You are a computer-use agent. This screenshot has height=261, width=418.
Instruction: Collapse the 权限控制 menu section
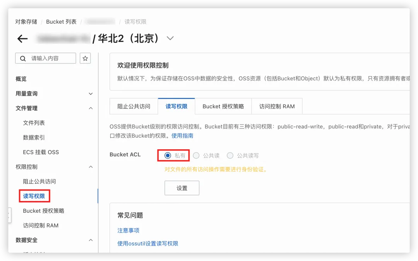tap(91, 167)
